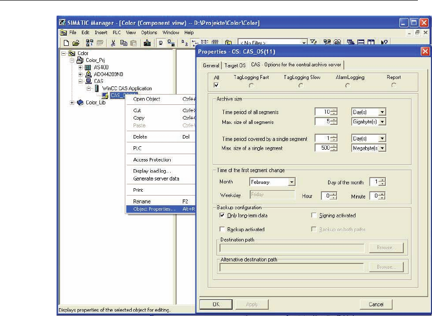Expand the AD044289NB tree node
The image size is (432, 316).
click(80, 74)
